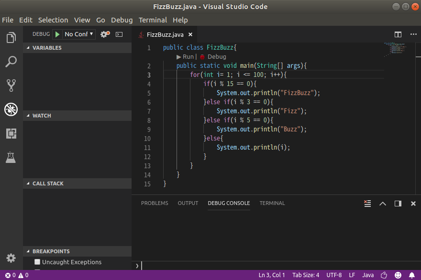This screenshot has width=421, height=280.
Task: Open the Explorer view in activity bar
Action: click(x=11, y=38)
